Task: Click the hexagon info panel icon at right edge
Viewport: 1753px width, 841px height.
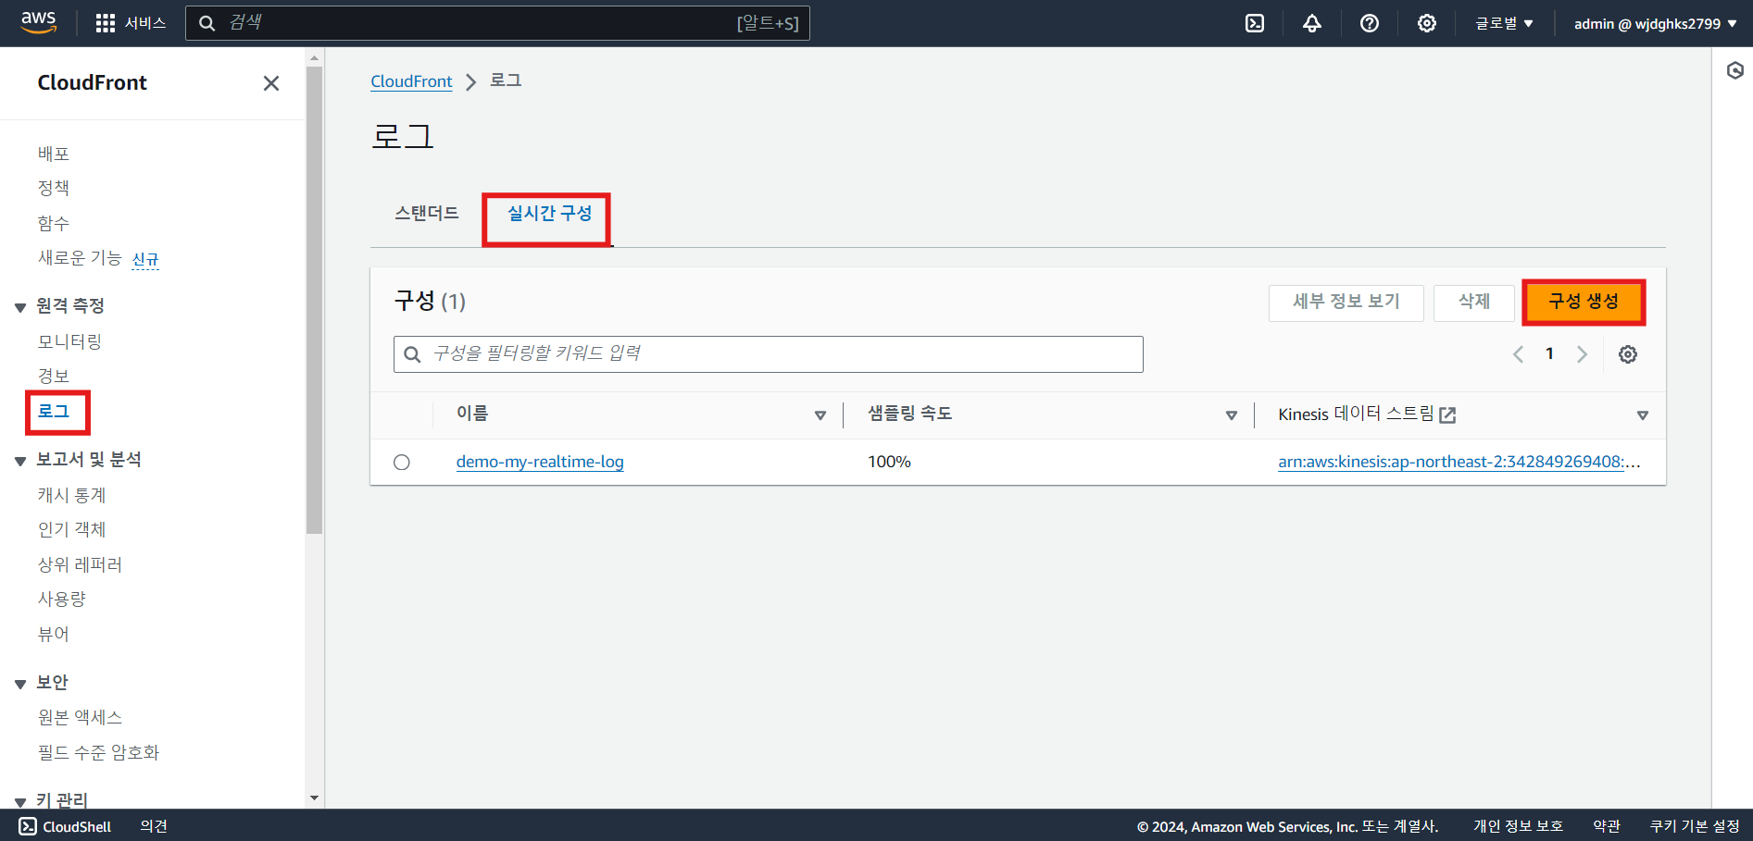Action: click(x=1735, y=70)
